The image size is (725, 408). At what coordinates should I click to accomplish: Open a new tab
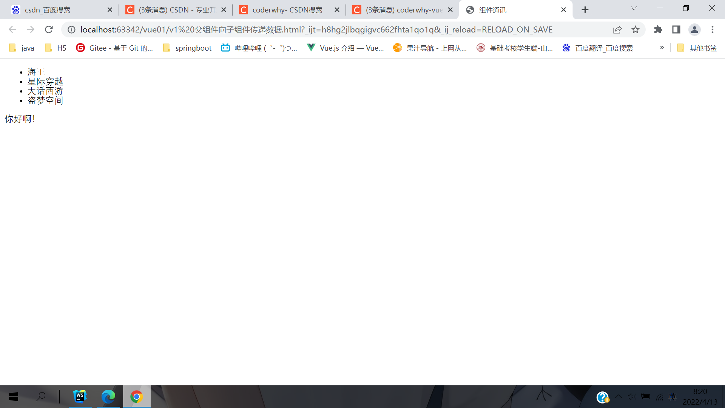[585, 10]
